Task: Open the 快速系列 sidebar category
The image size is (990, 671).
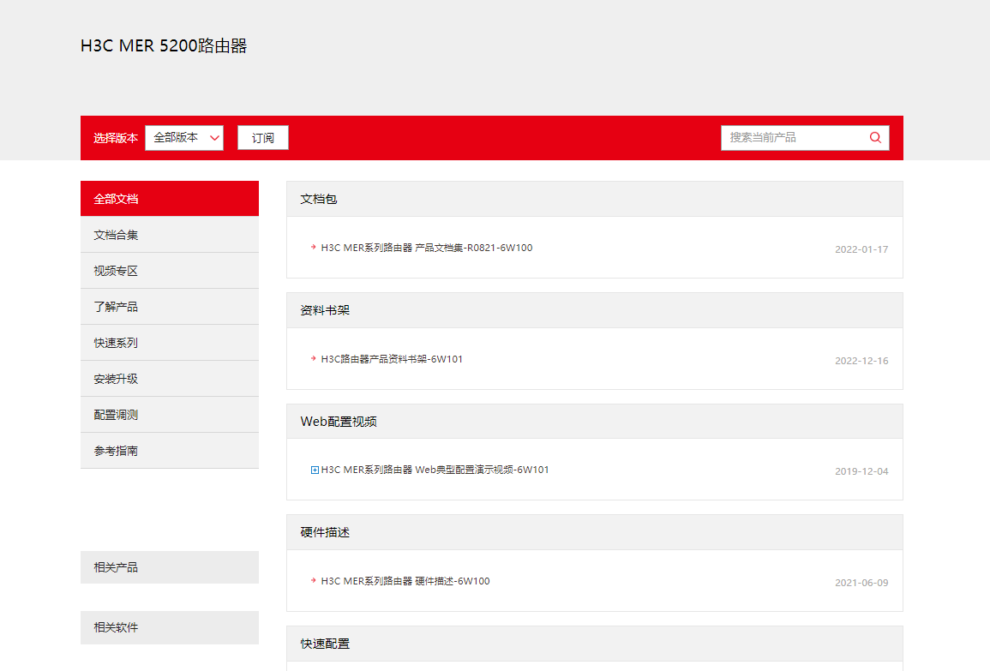Action: pyautogui.click(x=170, y=343)
